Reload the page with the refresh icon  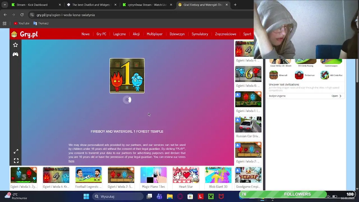point(22,15)
